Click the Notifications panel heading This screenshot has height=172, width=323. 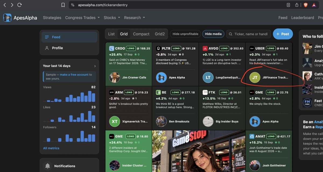65,166
